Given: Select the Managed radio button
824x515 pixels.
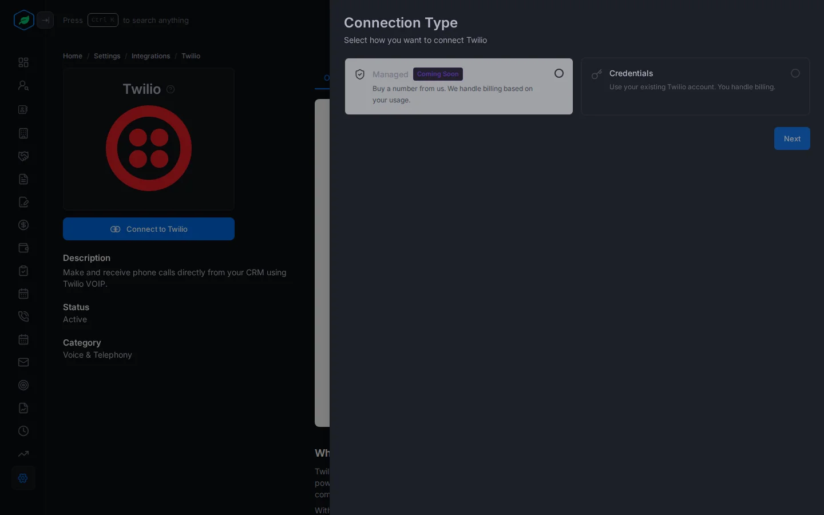Looking at the screenshot, I should click(x=559, y=73).
